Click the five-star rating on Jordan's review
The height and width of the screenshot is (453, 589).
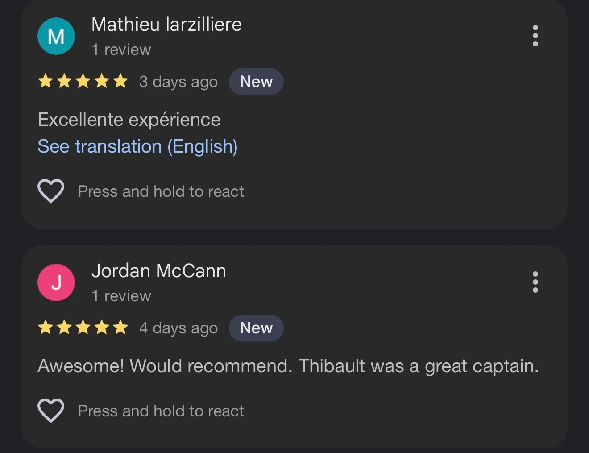click(x=83, y=328)
